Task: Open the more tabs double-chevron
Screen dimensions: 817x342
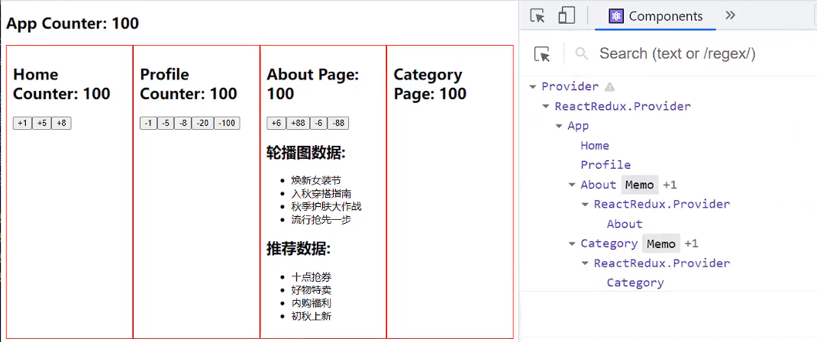Action: (x=730, y=16)
